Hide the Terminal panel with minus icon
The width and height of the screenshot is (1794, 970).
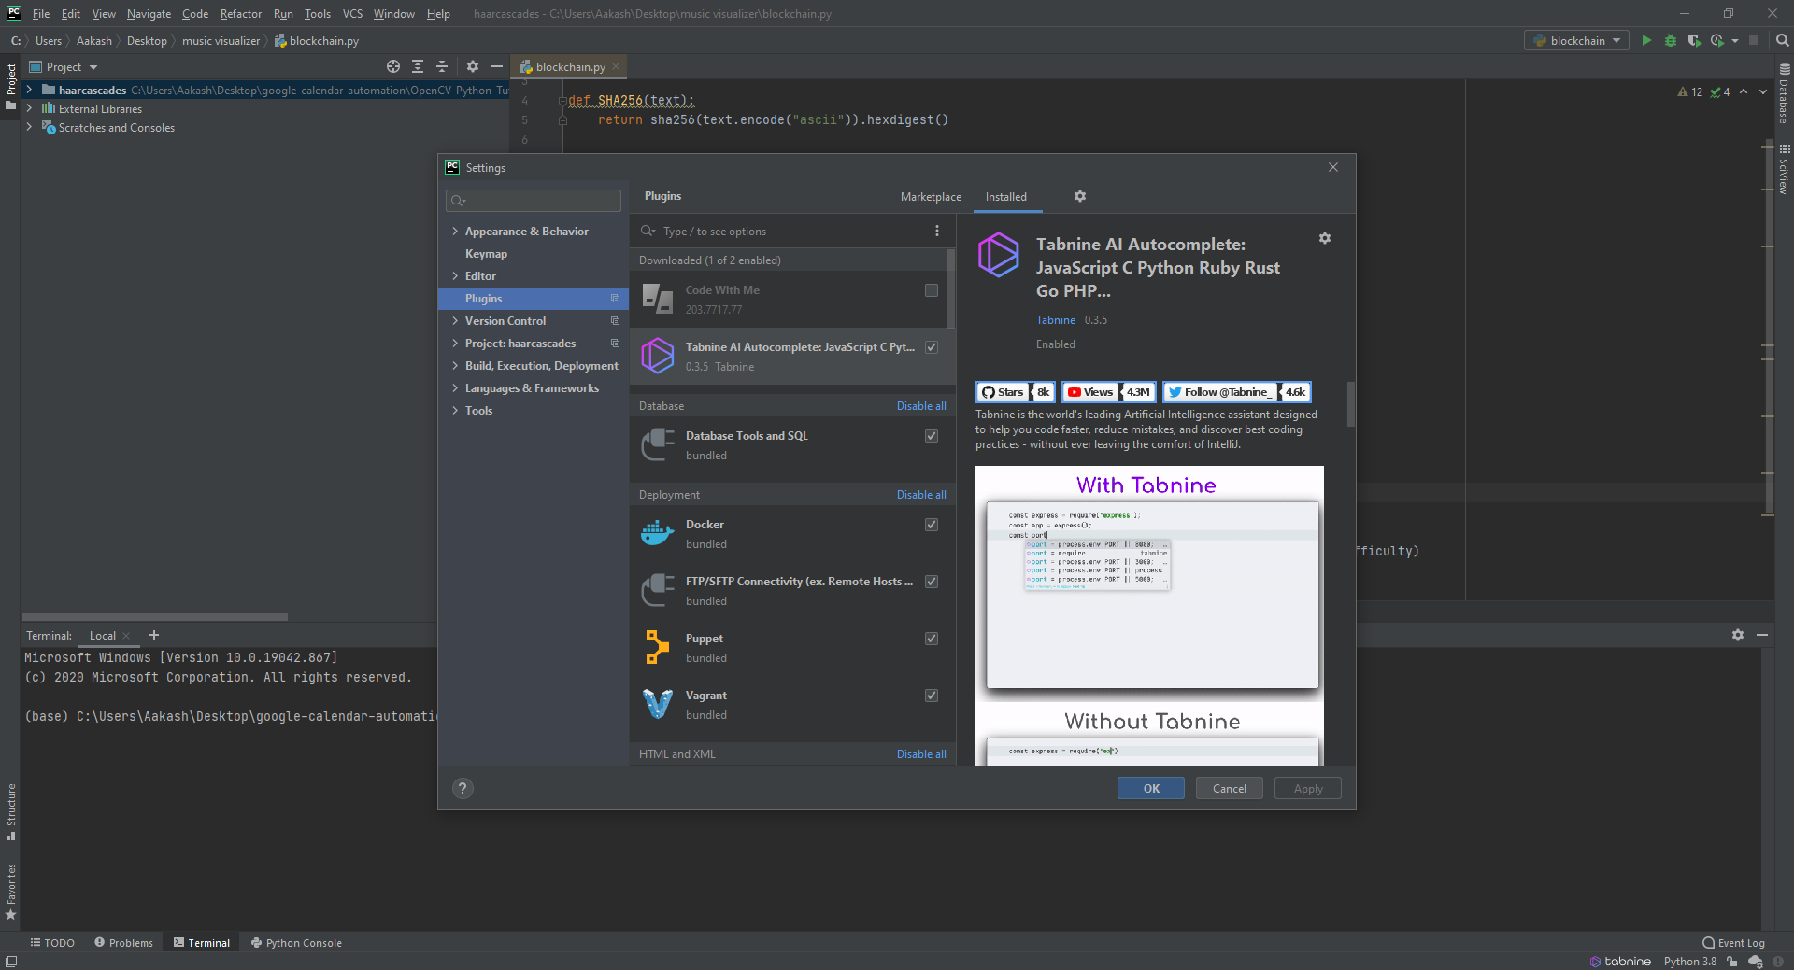click(x=1762, y=635)
